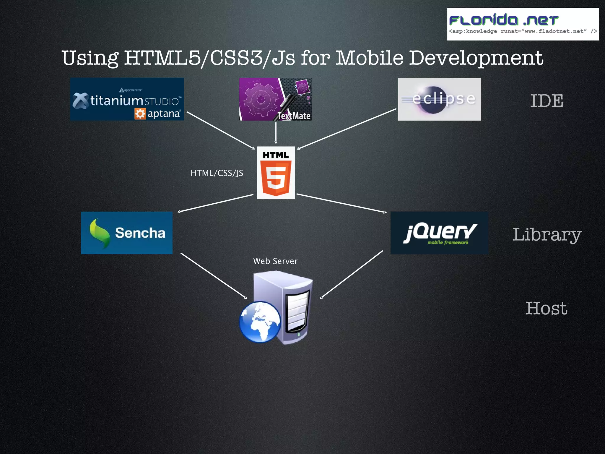Click the 'Library' label

[x=547, y=235]
